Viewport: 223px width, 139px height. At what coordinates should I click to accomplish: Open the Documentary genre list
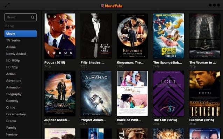(16, 114)
